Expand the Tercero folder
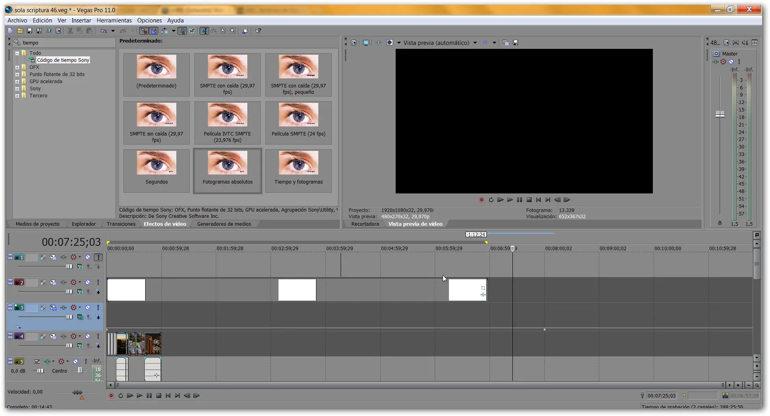The height and width of the screenshot is (416, 770). 17,96
